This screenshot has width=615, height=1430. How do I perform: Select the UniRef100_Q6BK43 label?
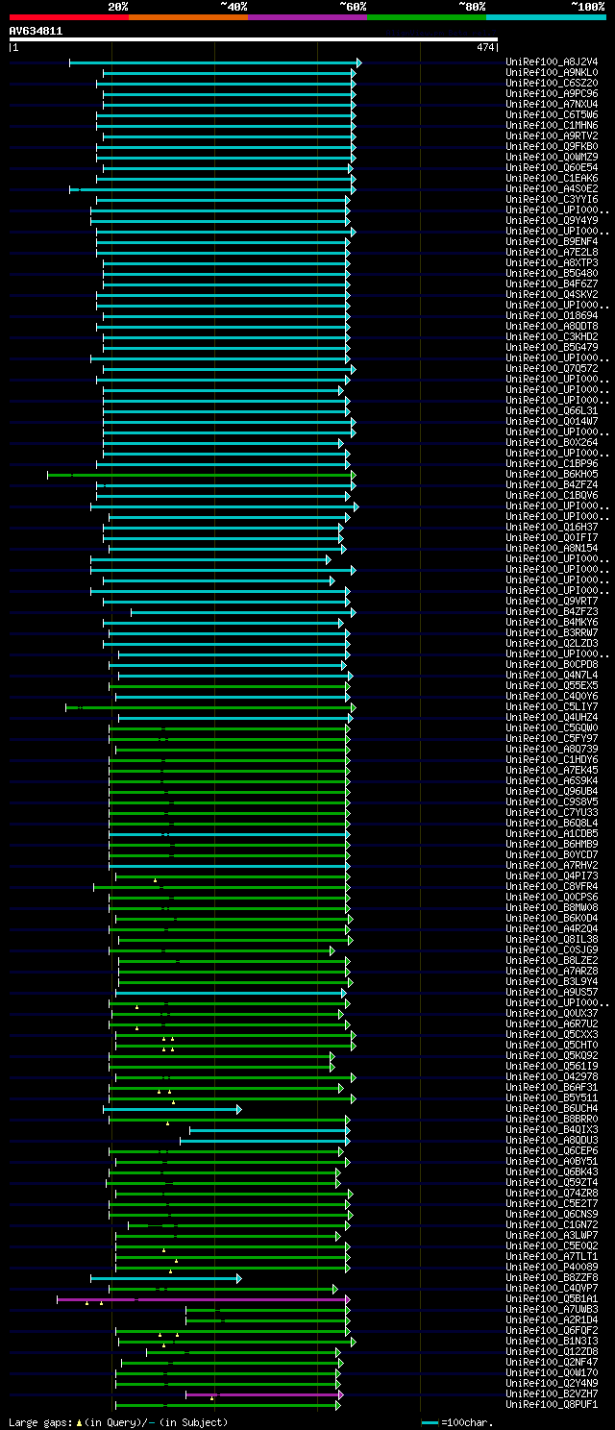(x=552, y=1172)
